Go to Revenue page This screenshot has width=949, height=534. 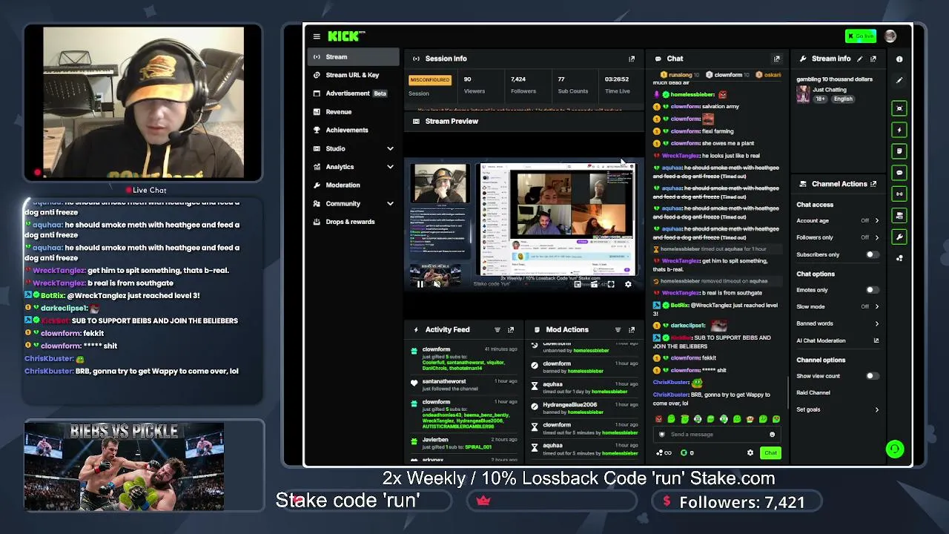pos(354,112)
